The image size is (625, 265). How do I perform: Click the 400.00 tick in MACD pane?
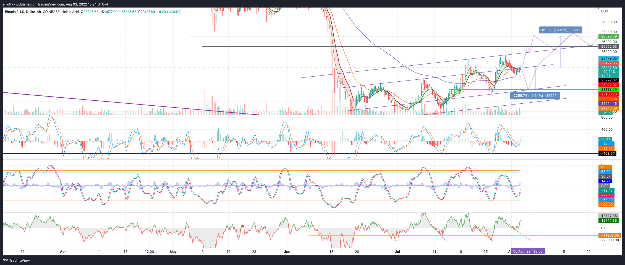[607, 130]
